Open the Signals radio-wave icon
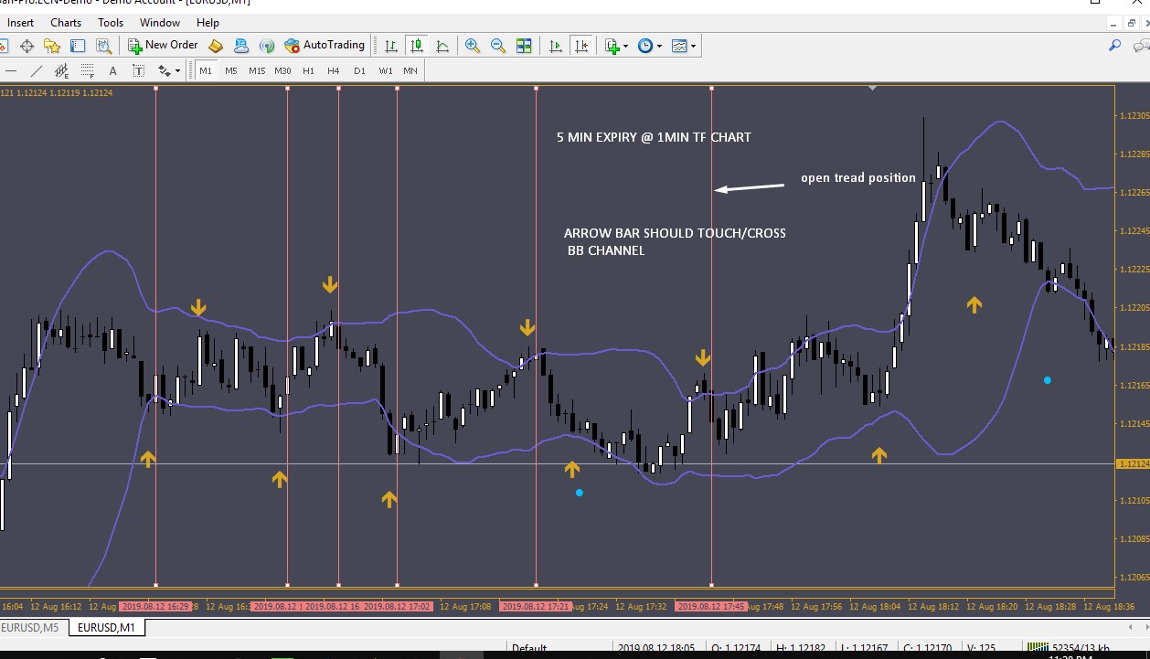This screenshot has height=659, width=1150. pyautogui.click(x=267, y=46)
